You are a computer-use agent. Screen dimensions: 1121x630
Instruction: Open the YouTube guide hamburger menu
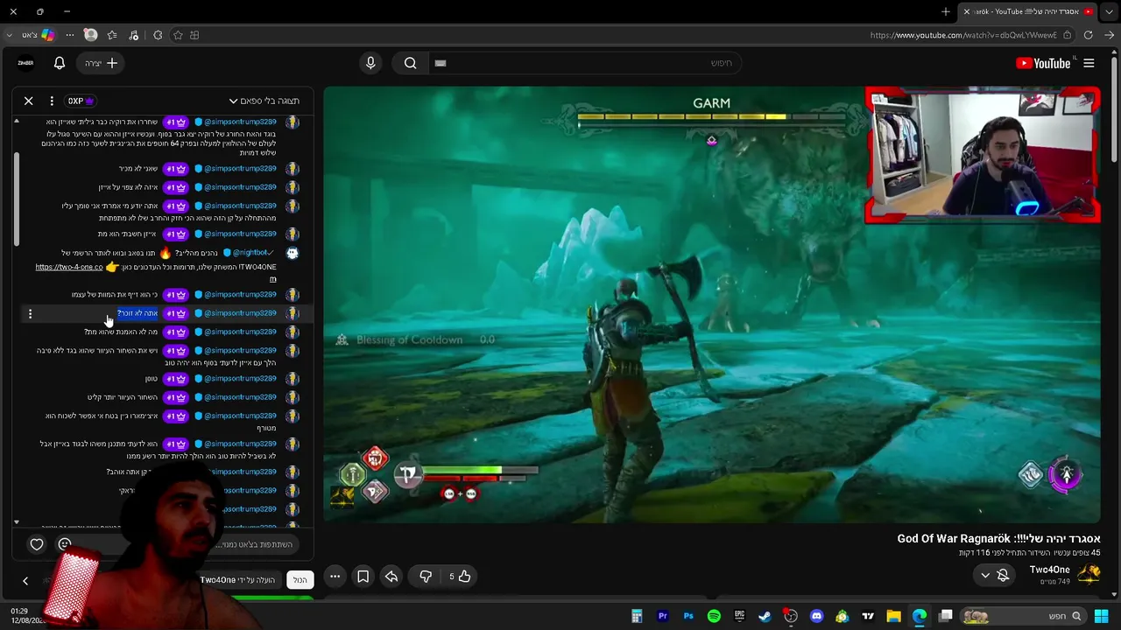pos(1089,63)
